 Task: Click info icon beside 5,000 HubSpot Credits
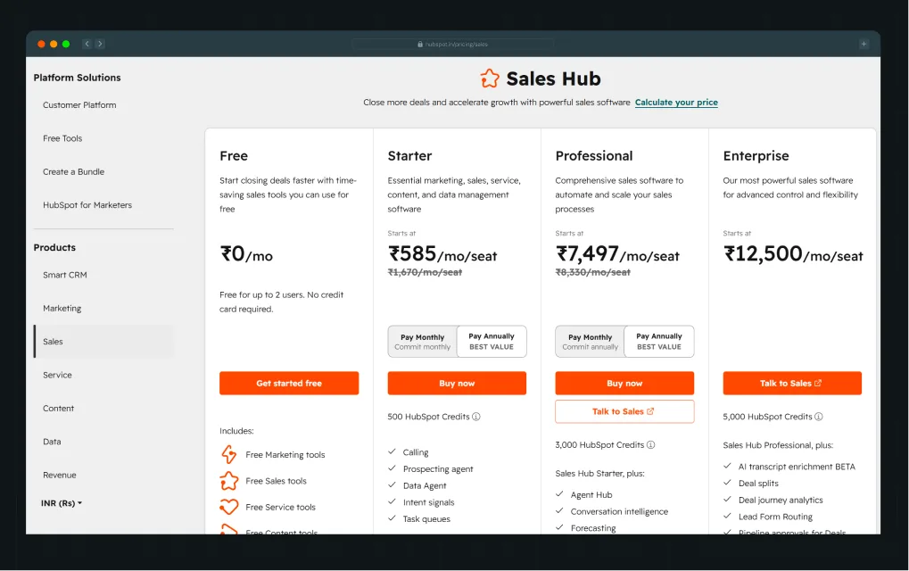[819, 417]
